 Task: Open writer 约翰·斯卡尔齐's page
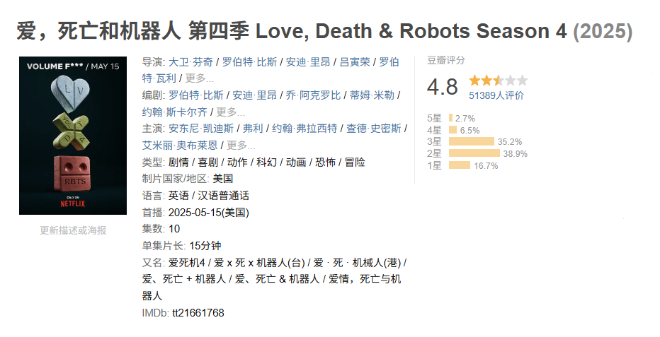click(x=175, y=112)
